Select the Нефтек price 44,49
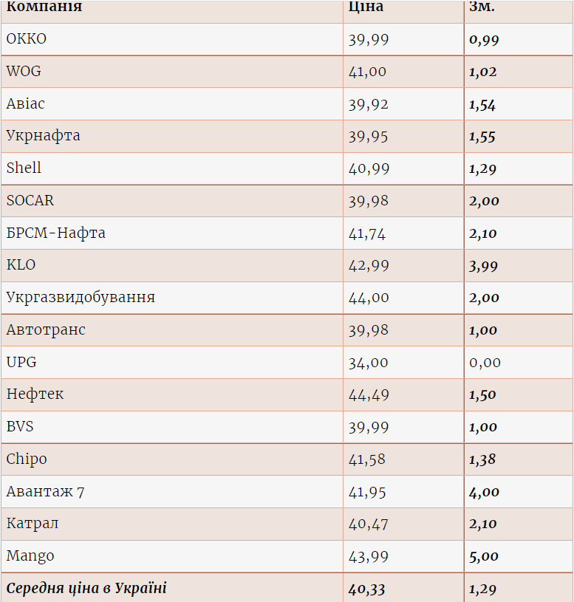 369,395
